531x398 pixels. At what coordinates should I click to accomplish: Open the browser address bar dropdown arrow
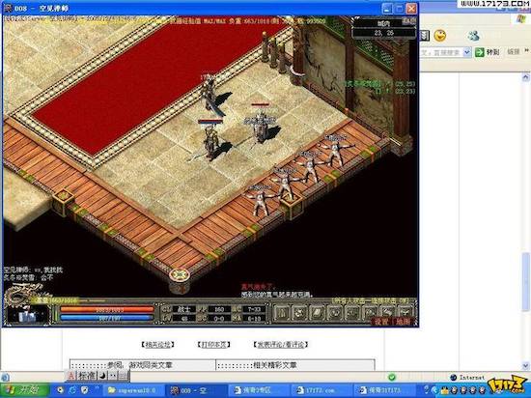(x=467, y=52)
